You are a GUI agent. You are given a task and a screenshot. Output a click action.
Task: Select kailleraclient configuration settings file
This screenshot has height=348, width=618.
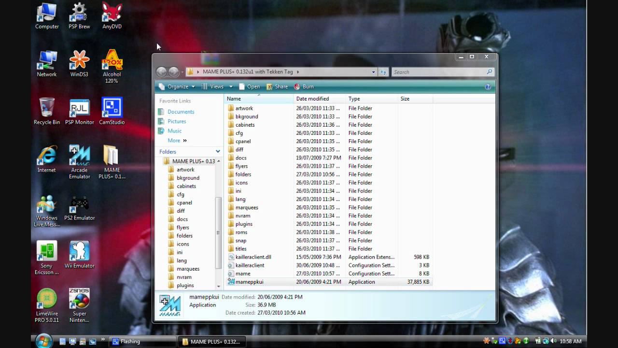pos(329,265)
